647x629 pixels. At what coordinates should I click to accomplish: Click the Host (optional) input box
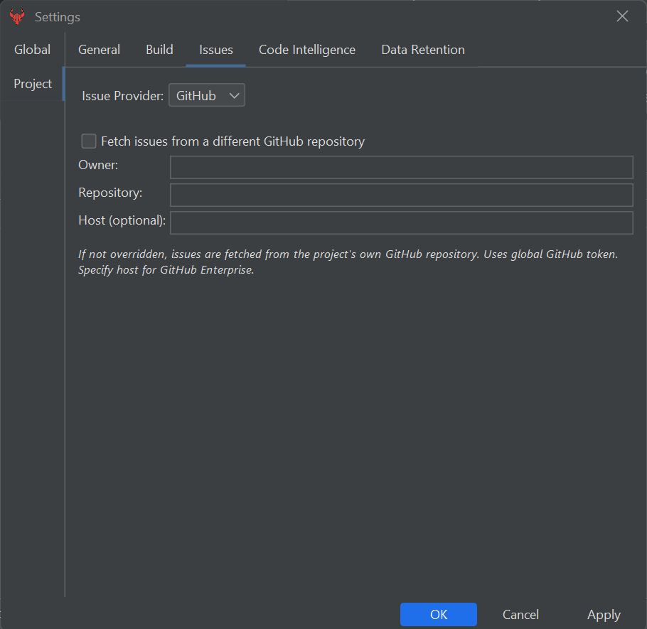pos(401,222)
